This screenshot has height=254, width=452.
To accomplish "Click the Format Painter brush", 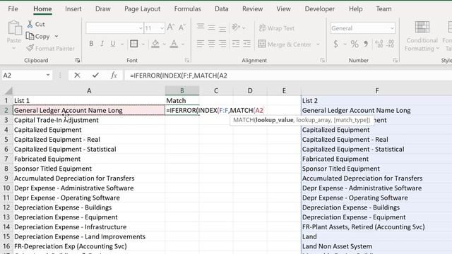I will [x=30, y=48].
